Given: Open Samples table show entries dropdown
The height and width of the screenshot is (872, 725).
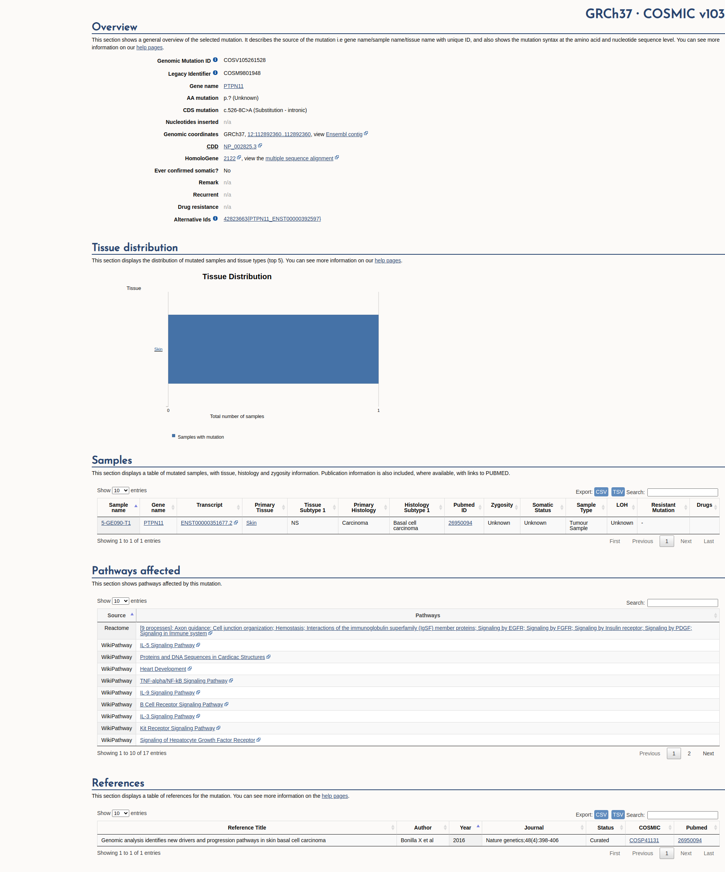Looking at the screenshot, I should [120, 490].
